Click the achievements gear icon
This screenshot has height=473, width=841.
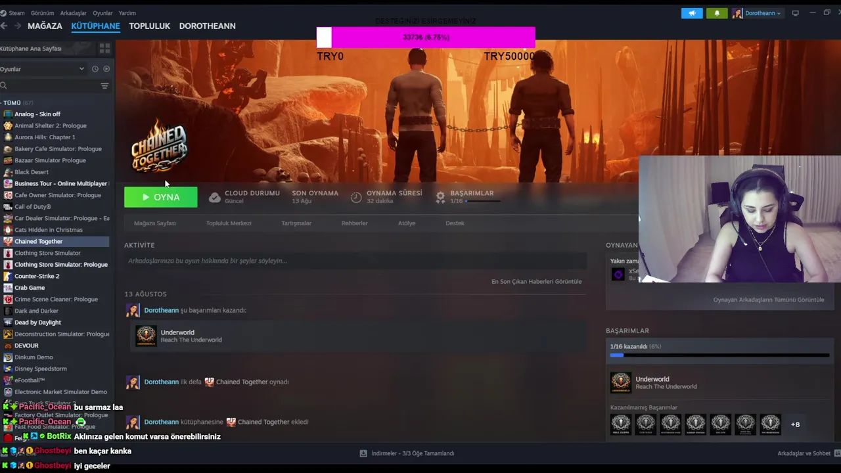[x=440, y=197]
